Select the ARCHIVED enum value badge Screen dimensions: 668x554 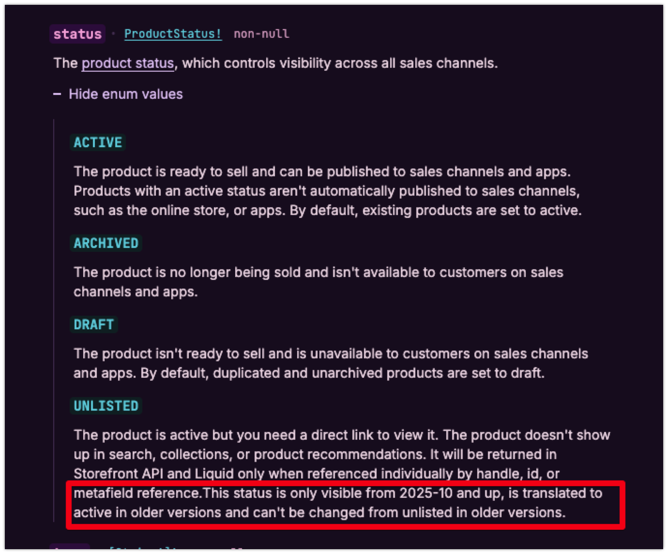tap(106, 243)
